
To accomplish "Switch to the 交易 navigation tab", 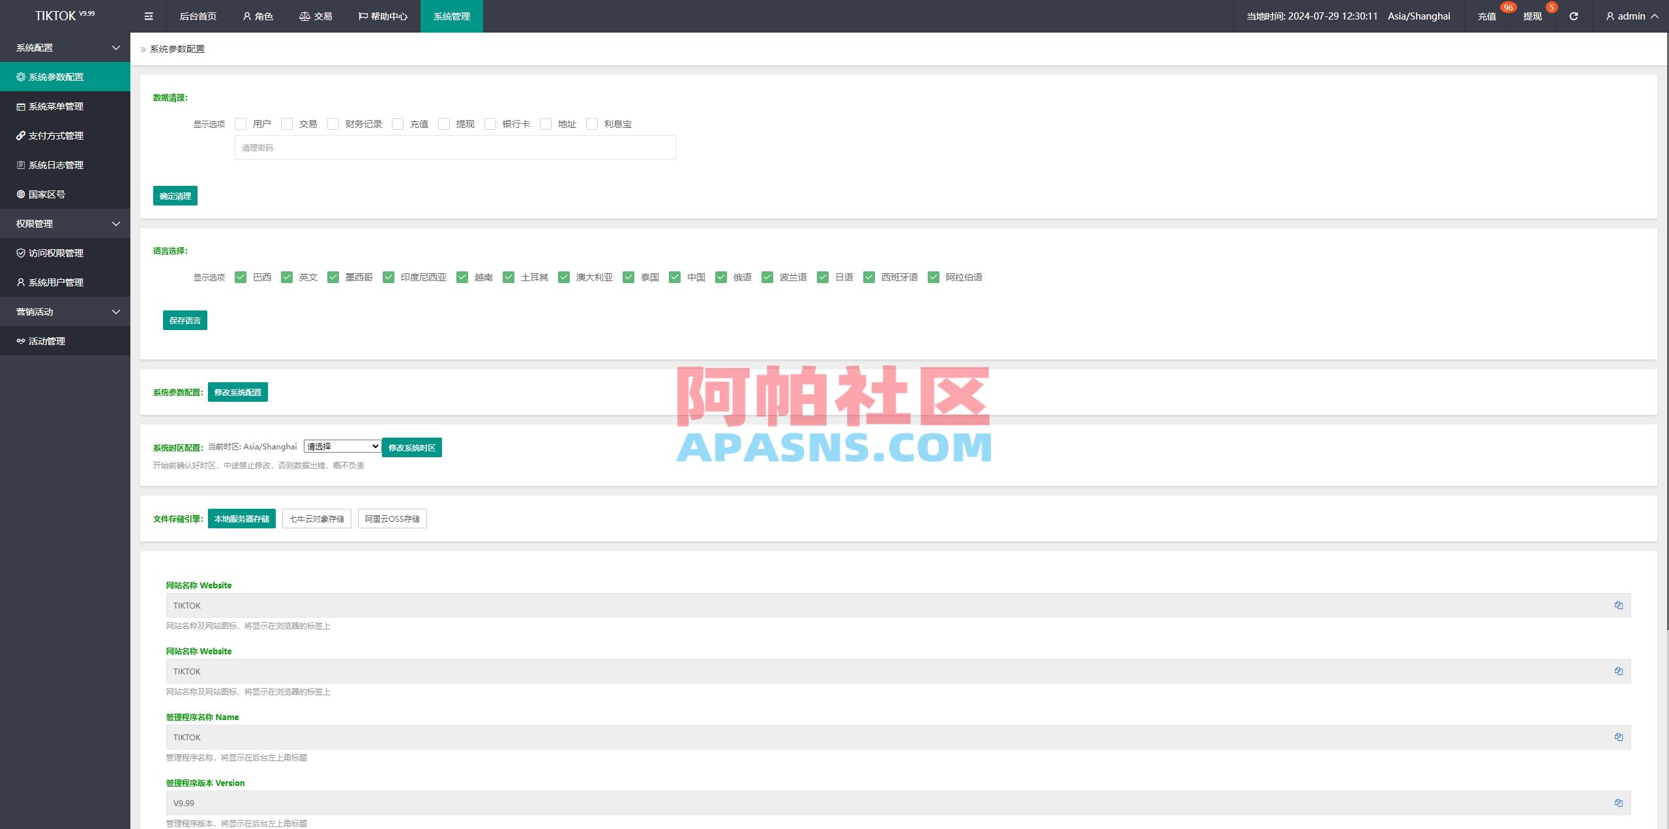I will (x=316, y=16).
